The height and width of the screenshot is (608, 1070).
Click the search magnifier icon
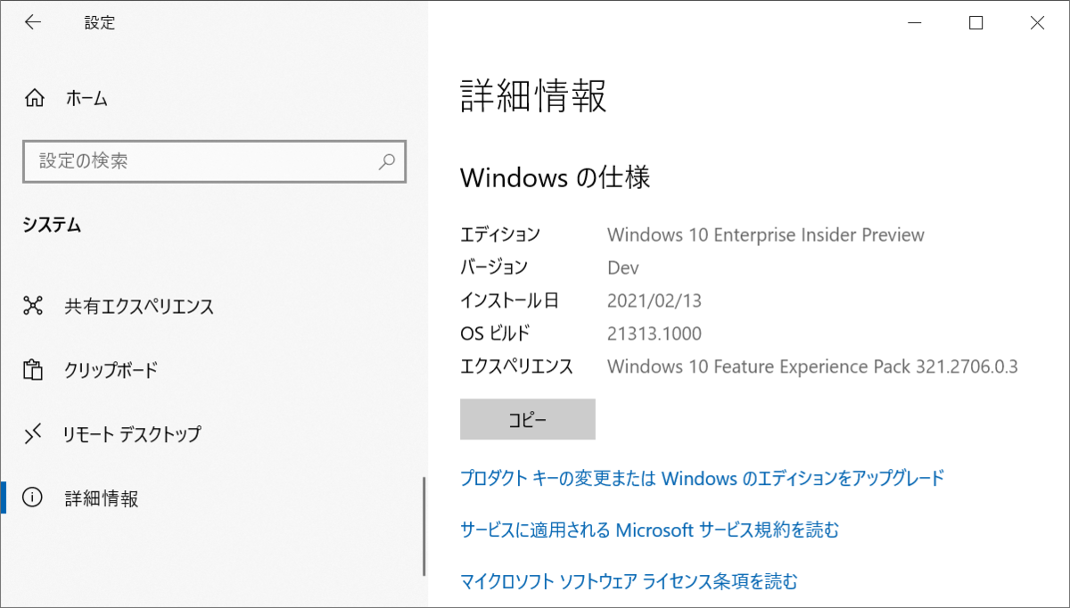[x=386, y=161]
